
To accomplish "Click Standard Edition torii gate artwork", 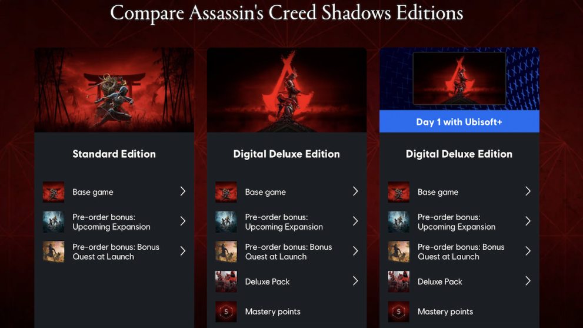I will (x=114, y=90).
